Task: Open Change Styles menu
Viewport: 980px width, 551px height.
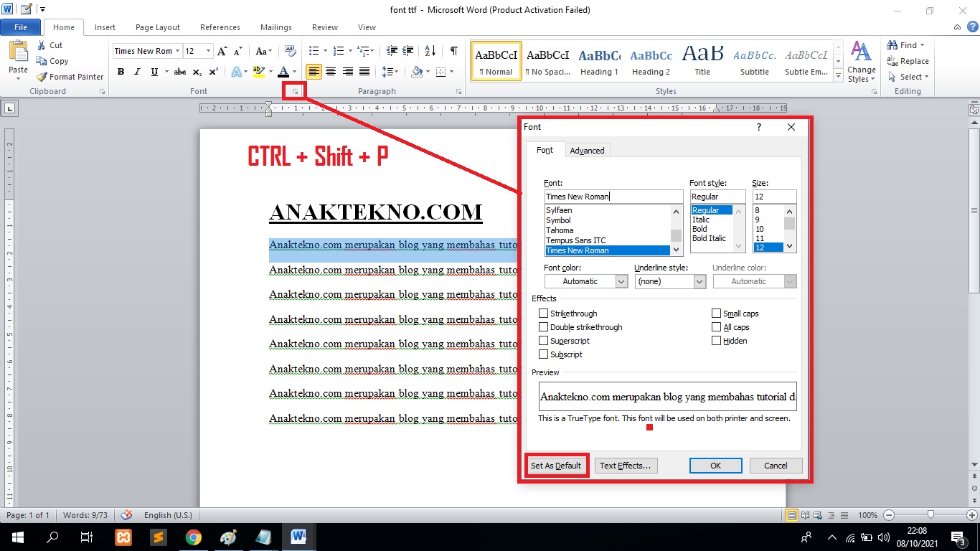Action: pyautogui.click(x=861, y=62)
